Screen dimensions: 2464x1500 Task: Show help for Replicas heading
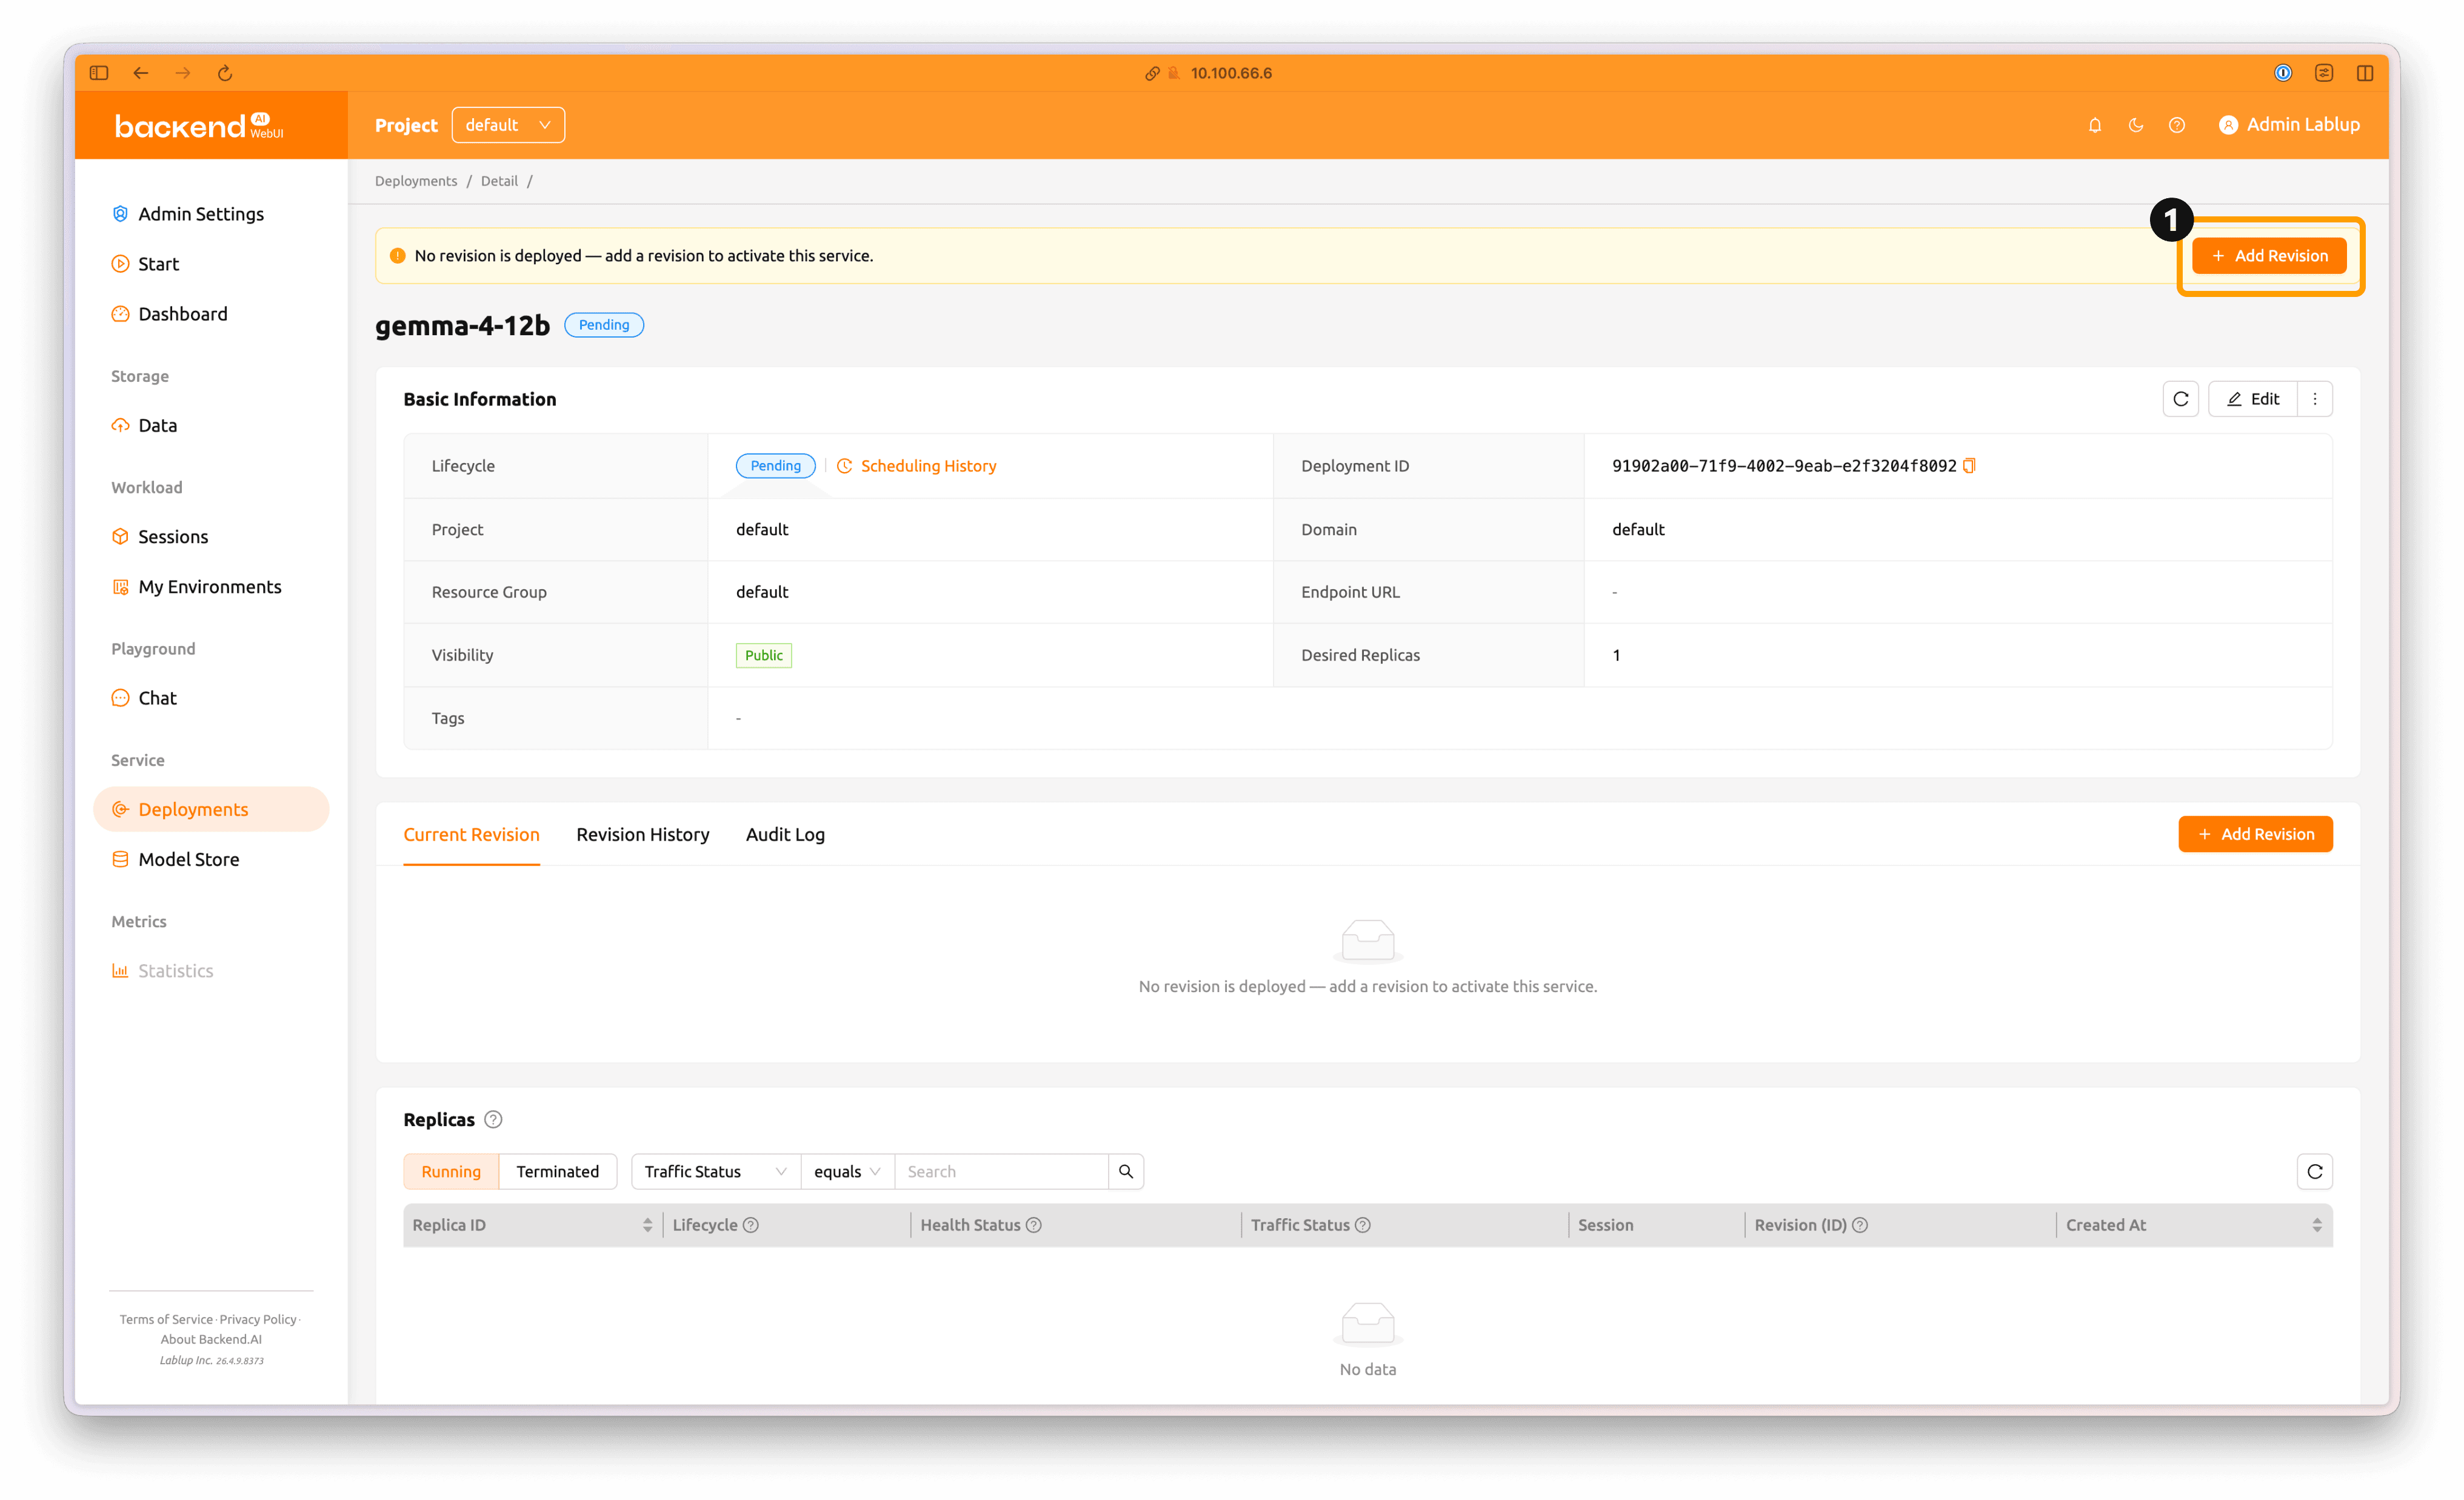pos(493,1120)
